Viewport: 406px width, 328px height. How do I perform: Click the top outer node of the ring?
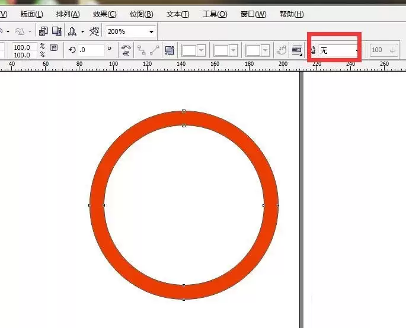point(184,111)
